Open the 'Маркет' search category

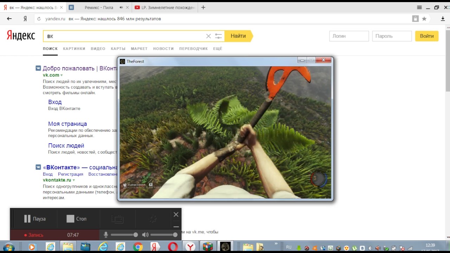tap(139, 48)
